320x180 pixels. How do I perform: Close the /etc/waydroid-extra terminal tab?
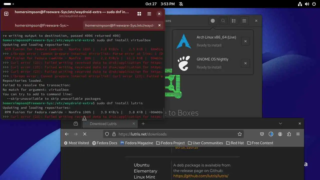tap(159, 25)
